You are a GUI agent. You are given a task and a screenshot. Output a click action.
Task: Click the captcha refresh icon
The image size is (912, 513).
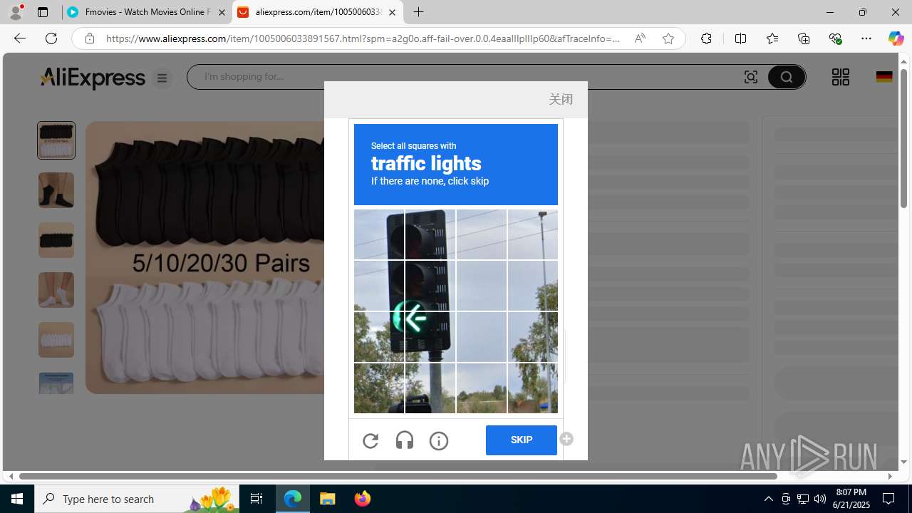370,441
